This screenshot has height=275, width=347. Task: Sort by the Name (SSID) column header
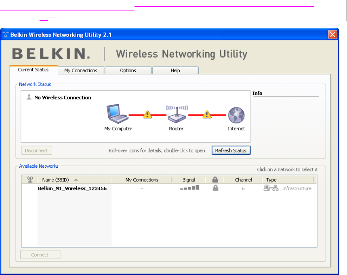[x=74, y=180]
